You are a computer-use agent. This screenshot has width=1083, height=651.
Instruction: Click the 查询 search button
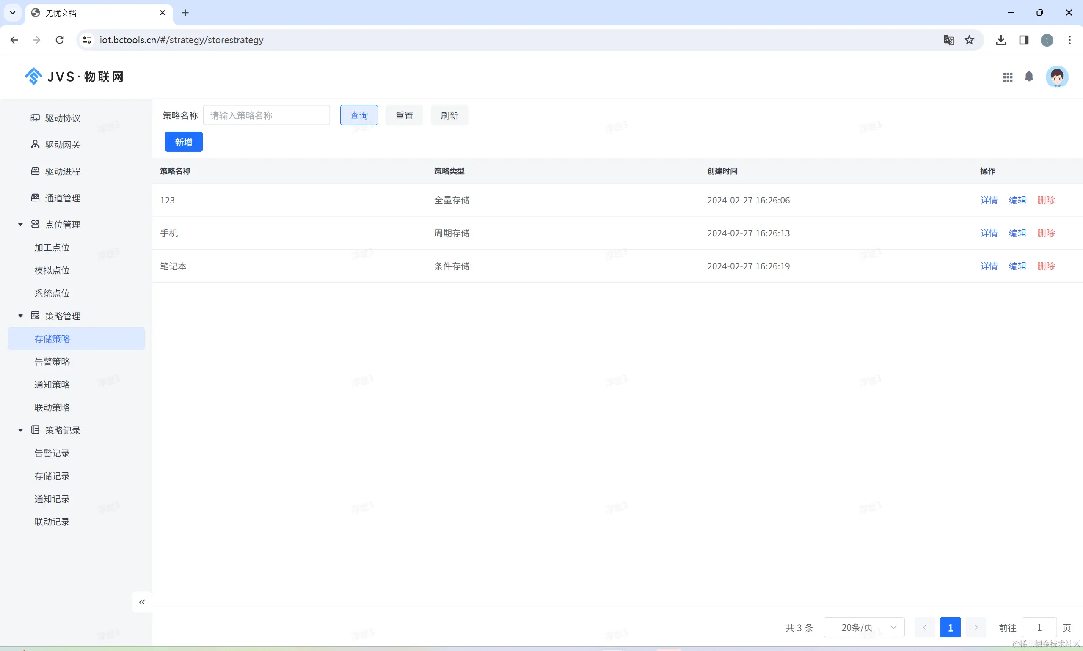pos(358,115)
